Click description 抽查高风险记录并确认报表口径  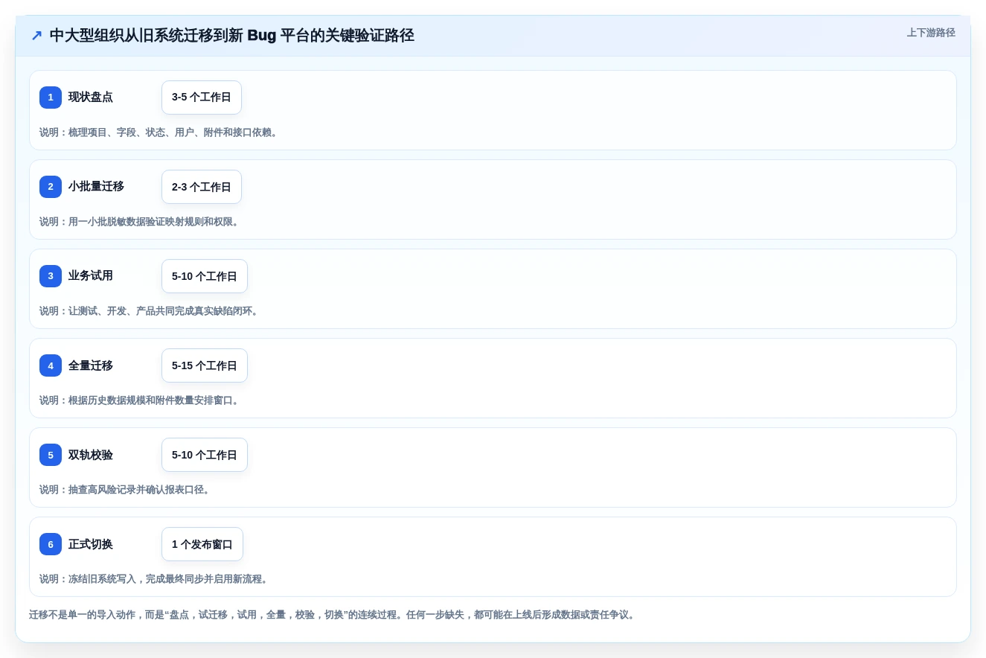[127, 490]
